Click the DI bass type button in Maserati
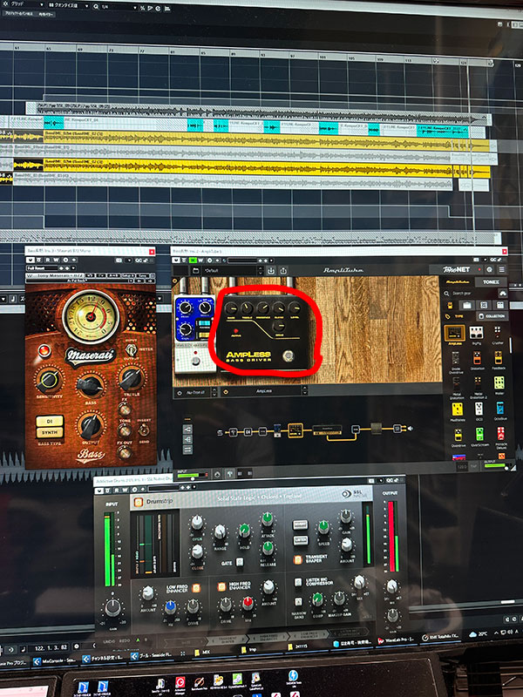This screenshot has height=697, width=523. click(x=50, y=421)
